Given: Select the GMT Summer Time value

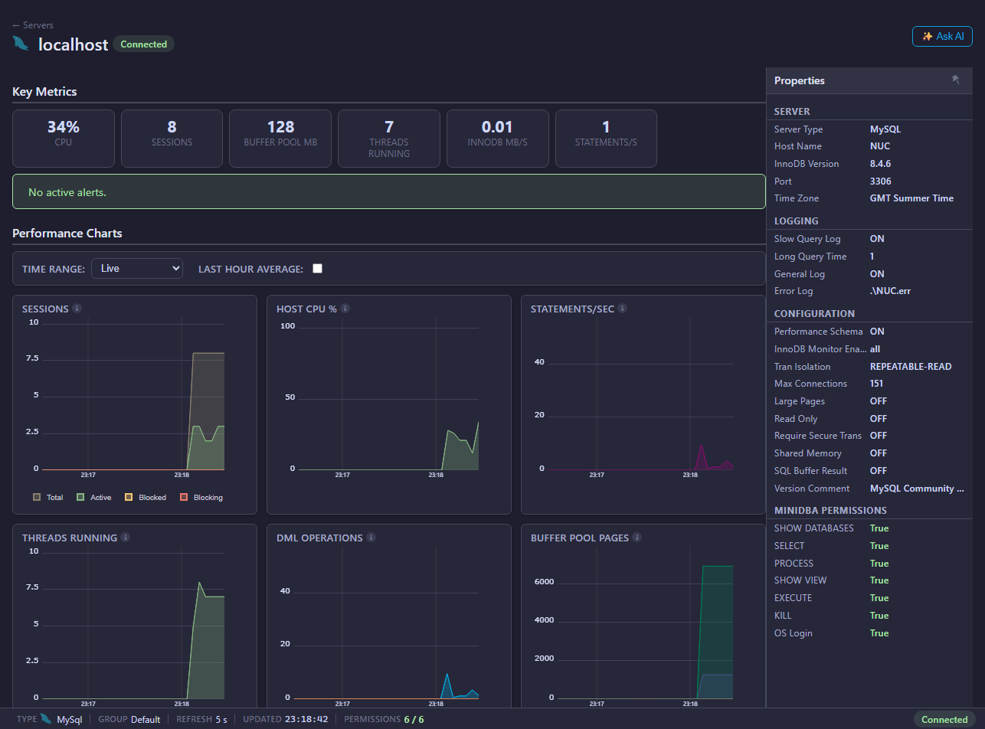Looking at the screenshot, I should (911, 198).
